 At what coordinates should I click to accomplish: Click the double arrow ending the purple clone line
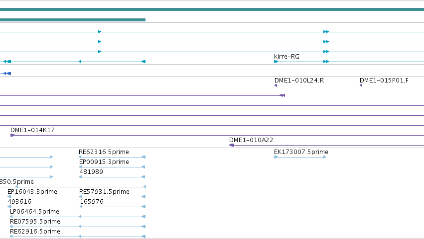tap(282, 95)
